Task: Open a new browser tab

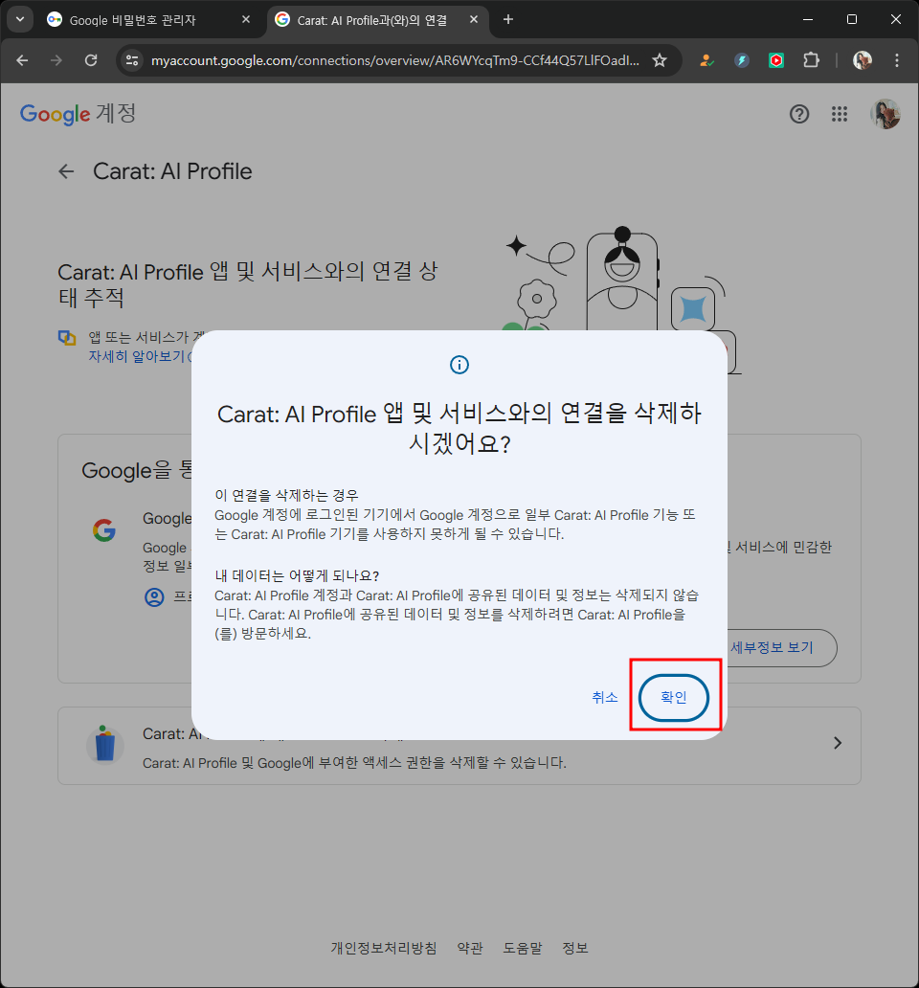Action: click(x=508, y=19)
